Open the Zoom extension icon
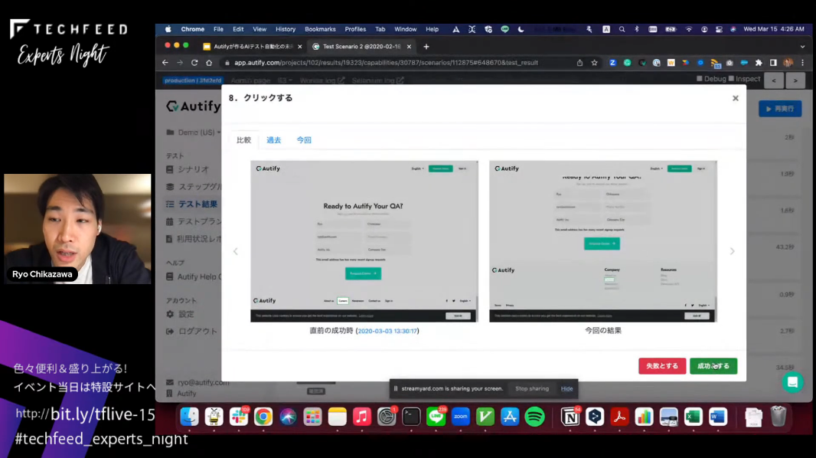This screenshot has width=816, height=458. [612, 63]
